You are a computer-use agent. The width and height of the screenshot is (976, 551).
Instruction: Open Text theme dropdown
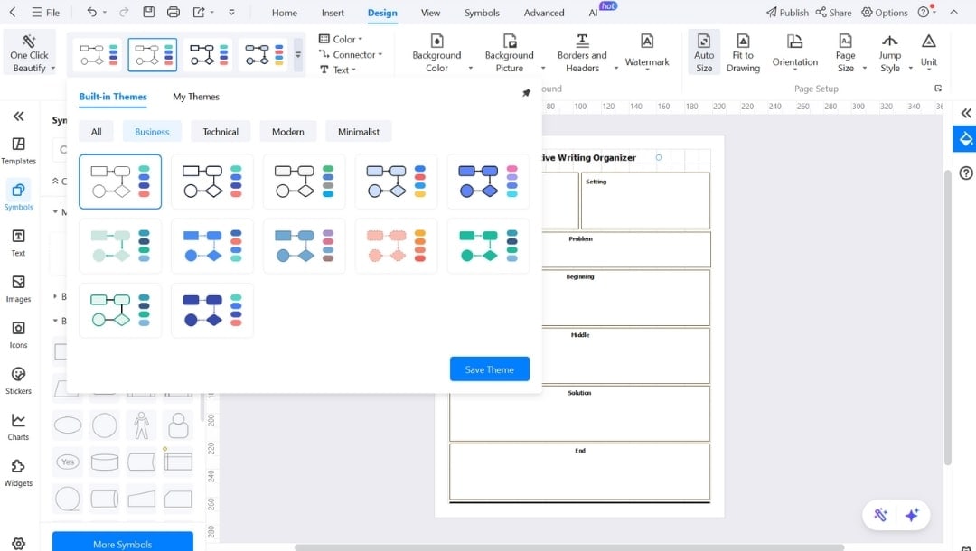click(x=337, y=70)
